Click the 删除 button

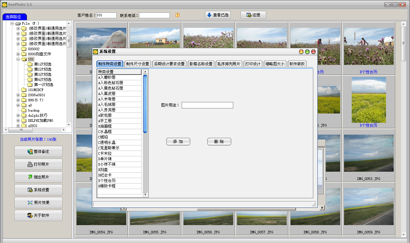(x=219, y=142)
